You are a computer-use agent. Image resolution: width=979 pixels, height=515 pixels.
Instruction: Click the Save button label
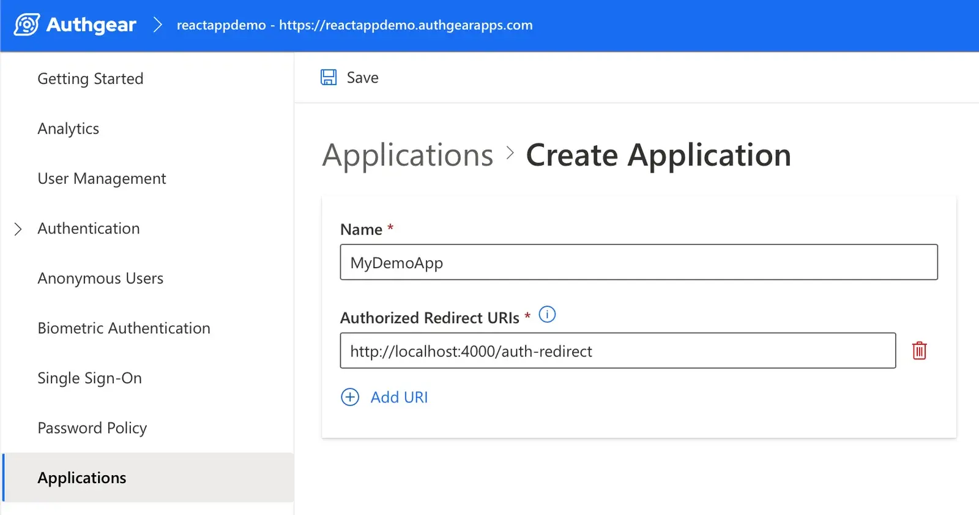(x=363, y=78)
